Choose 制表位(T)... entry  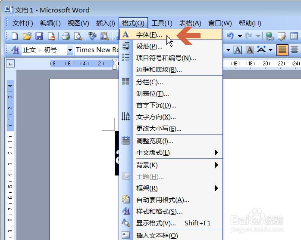[171, 94]
